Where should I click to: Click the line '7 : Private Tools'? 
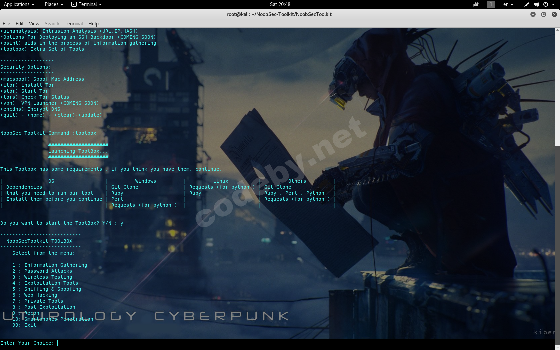(38, 301)
